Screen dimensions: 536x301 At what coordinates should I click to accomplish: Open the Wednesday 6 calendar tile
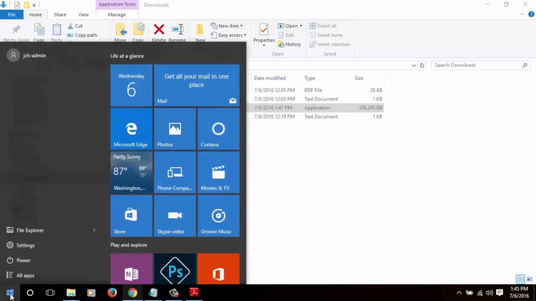tap(131, 85)
